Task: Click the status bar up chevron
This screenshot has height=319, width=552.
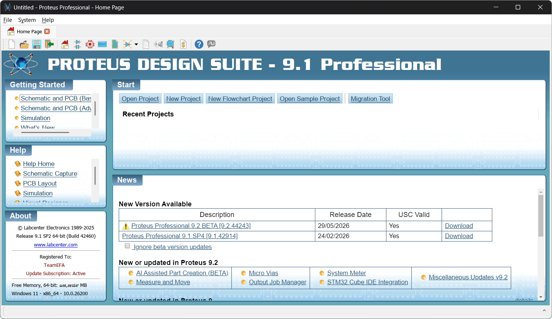Action: (x=544, y=311)
